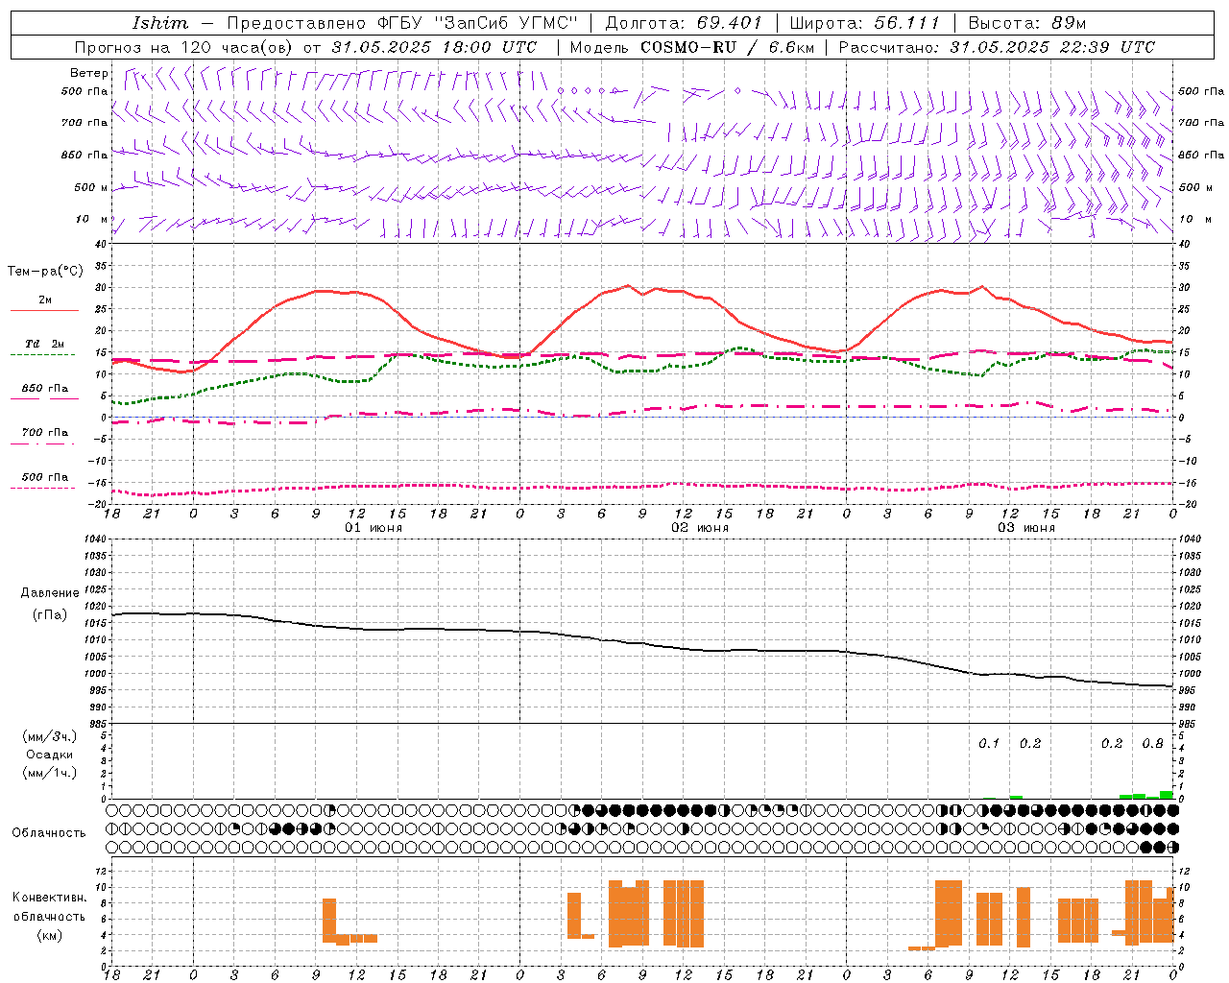Click the "Ветер" wind panel label
The width and height of the screenshot is (1229, 983).
point(89,73)
